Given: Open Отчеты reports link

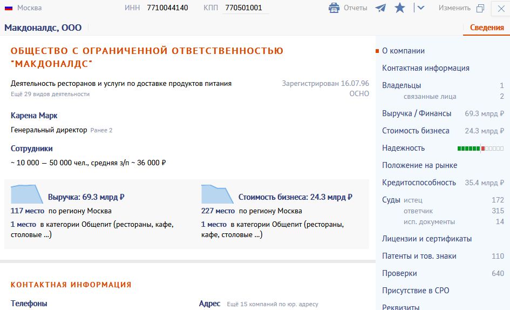Looking at the screenshot, I should coord(355,8).
